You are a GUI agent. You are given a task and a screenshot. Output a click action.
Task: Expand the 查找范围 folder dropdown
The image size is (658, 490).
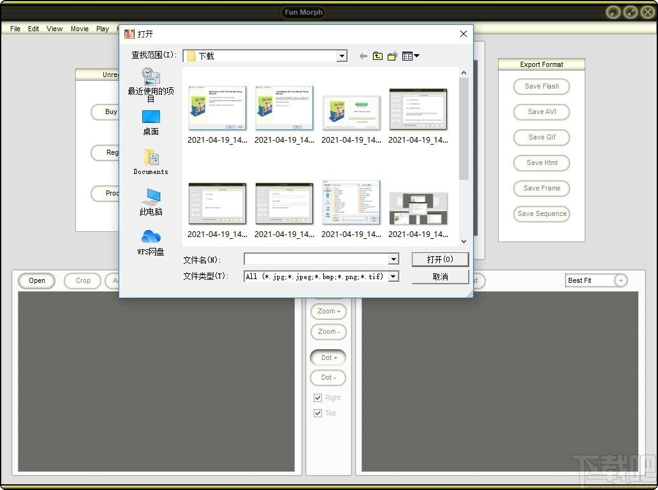pos(342,56)
